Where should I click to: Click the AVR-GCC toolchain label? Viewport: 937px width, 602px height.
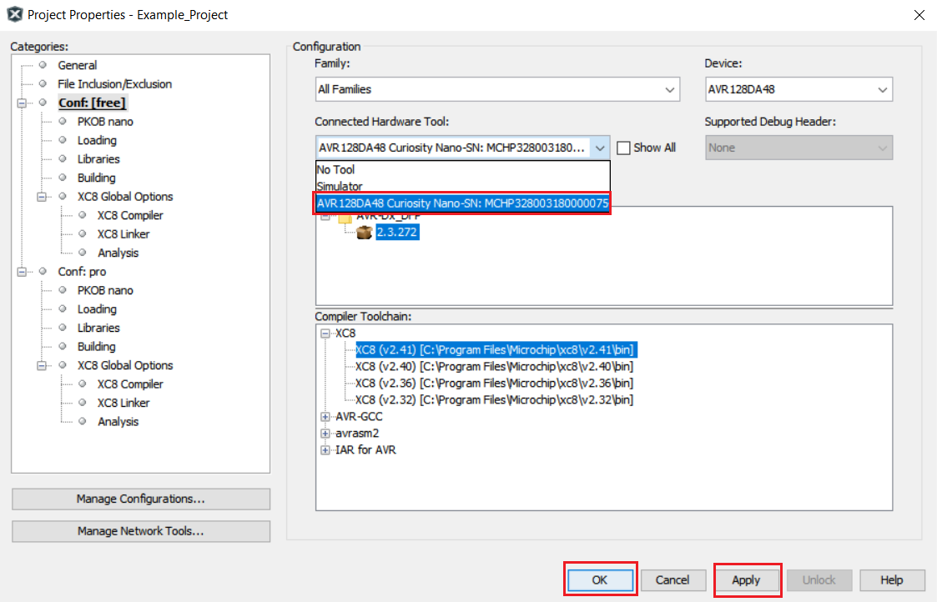coord(359,417)
